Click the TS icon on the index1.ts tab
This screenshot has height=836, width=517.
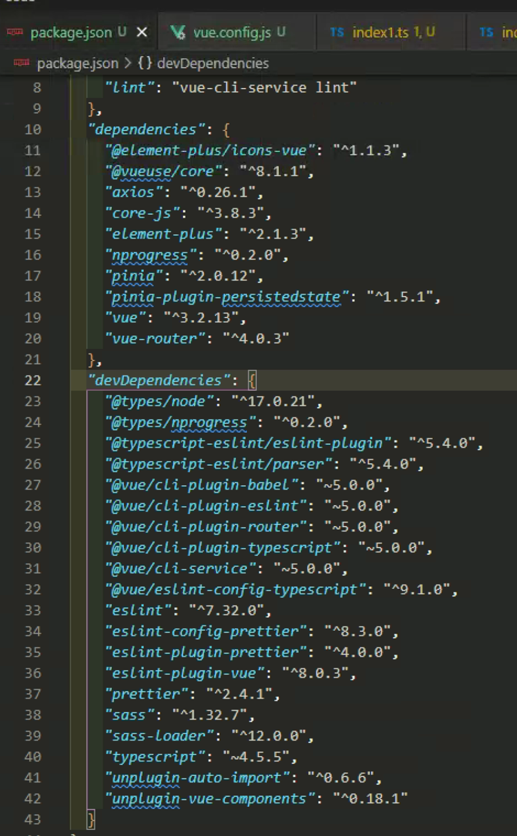[x=337, y=33]
